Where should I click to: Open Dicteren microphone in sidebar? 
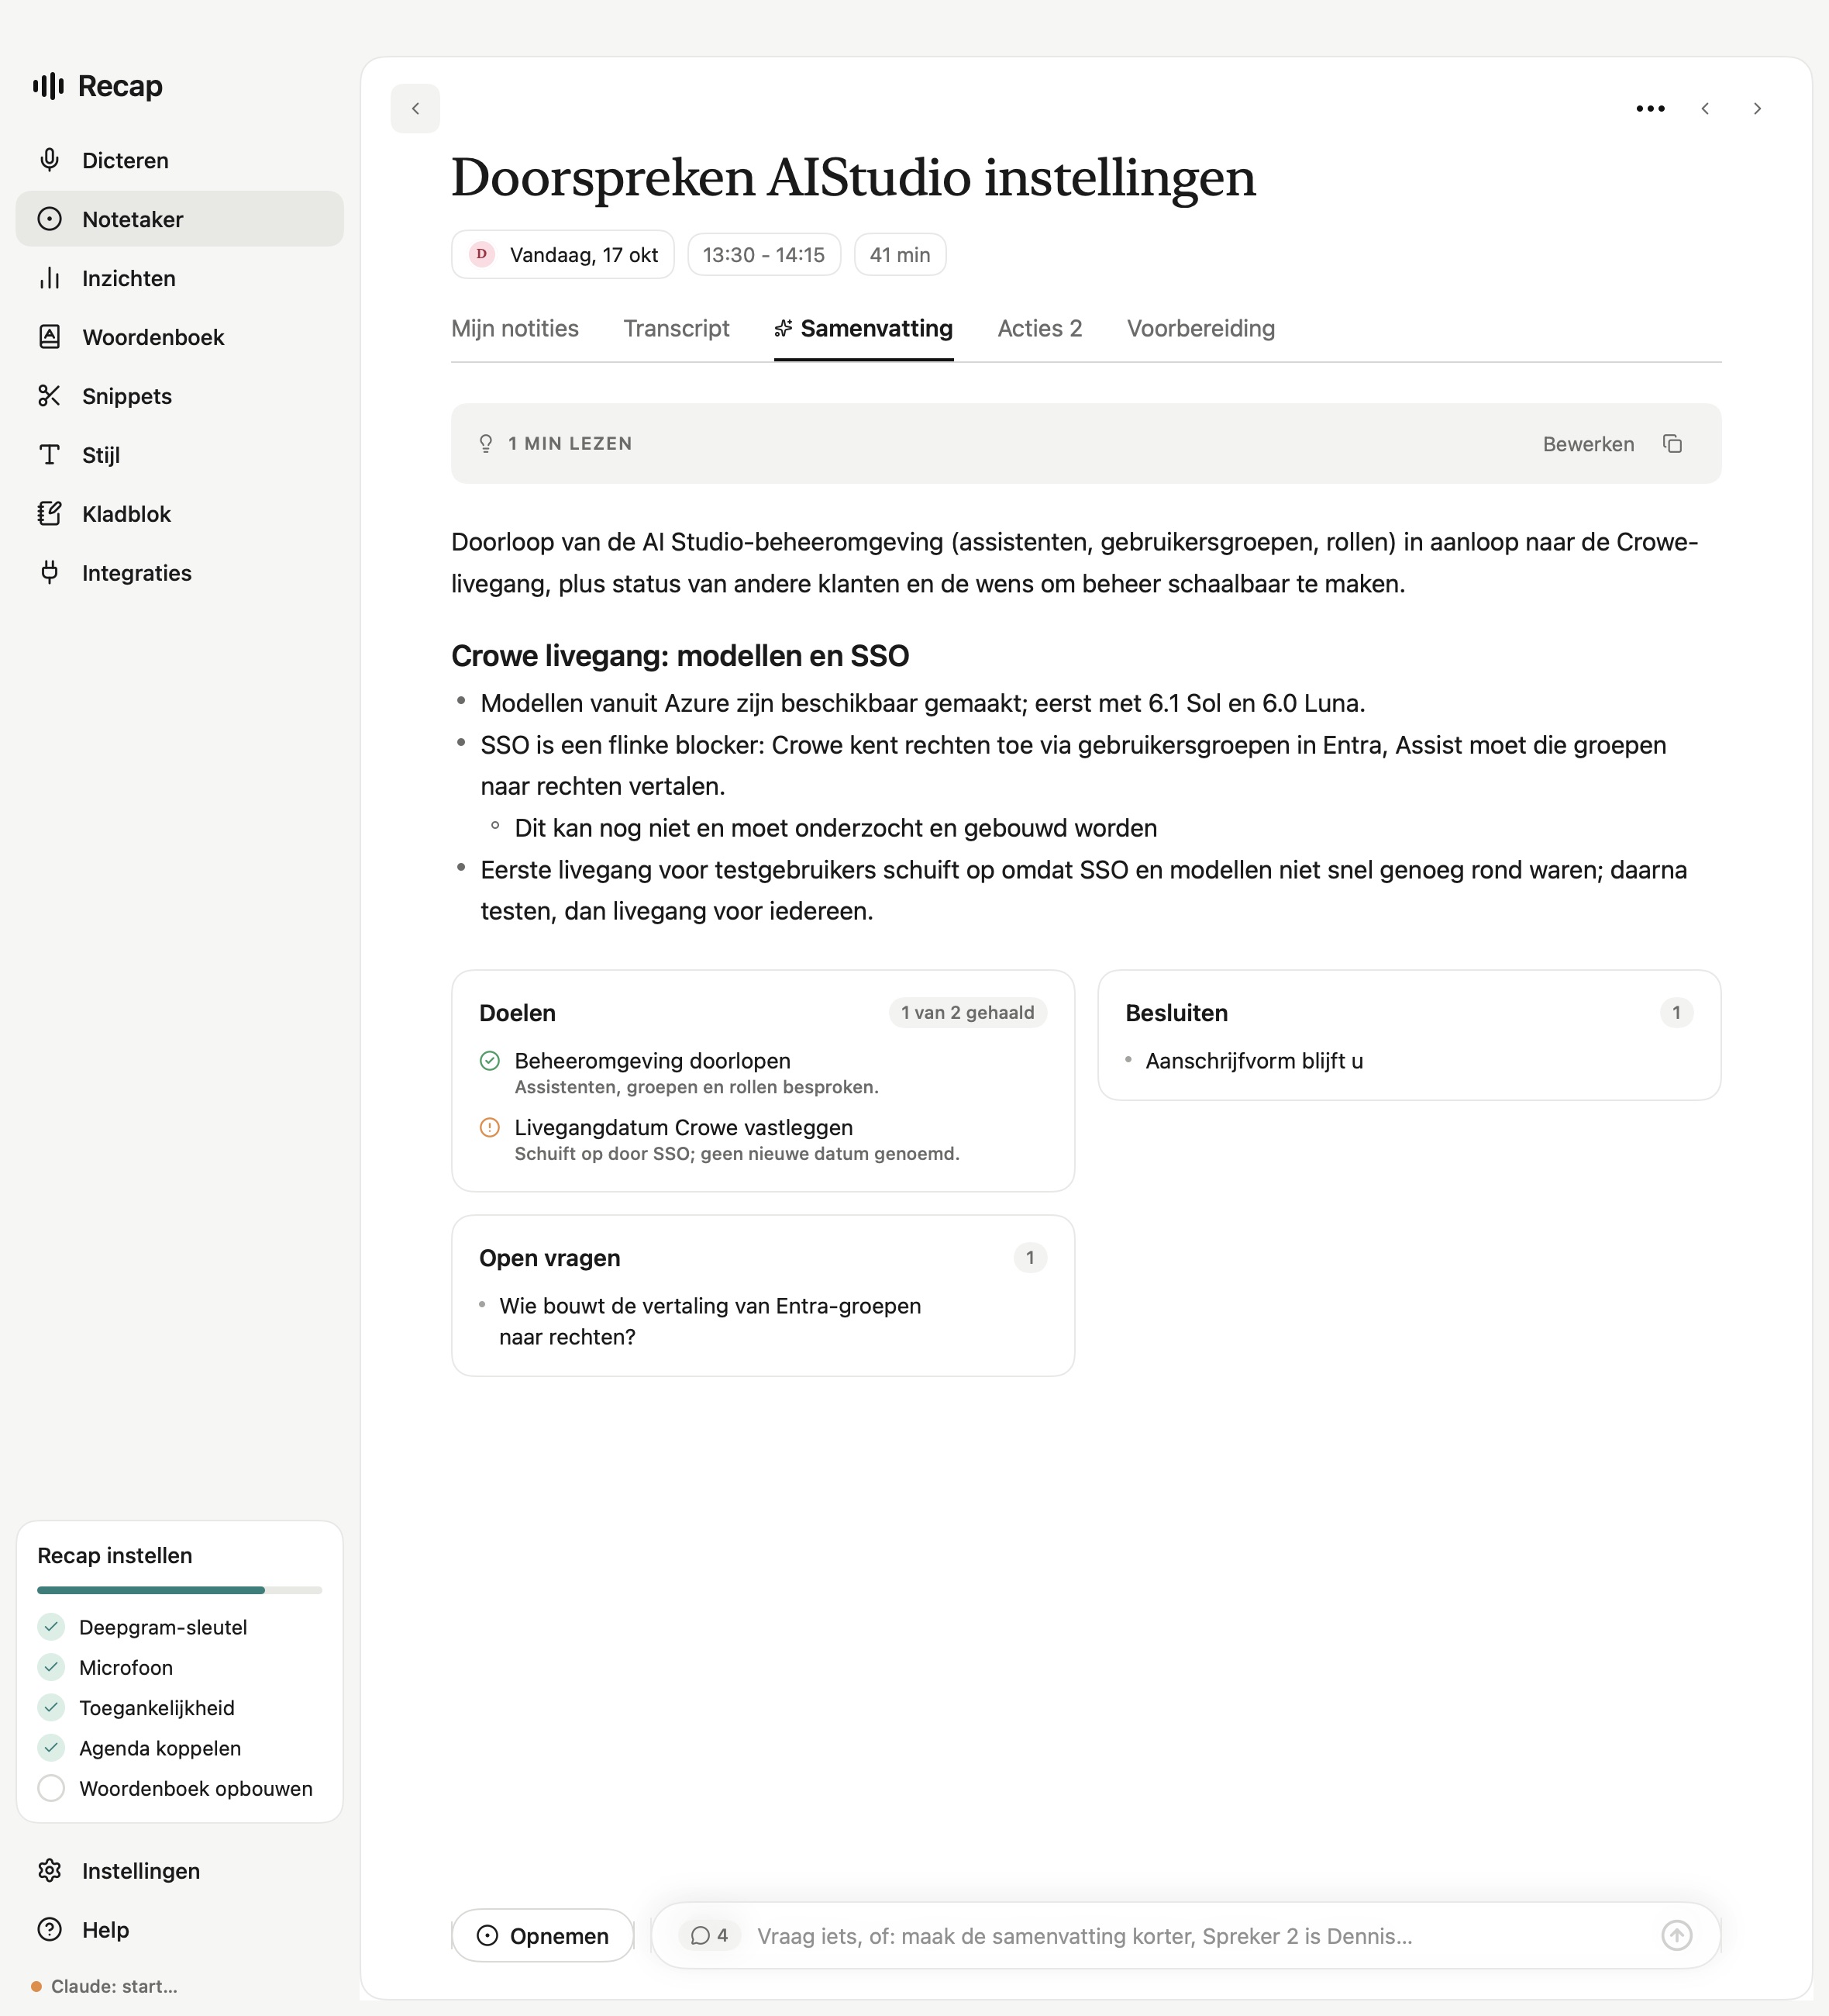tap(180, 160)
